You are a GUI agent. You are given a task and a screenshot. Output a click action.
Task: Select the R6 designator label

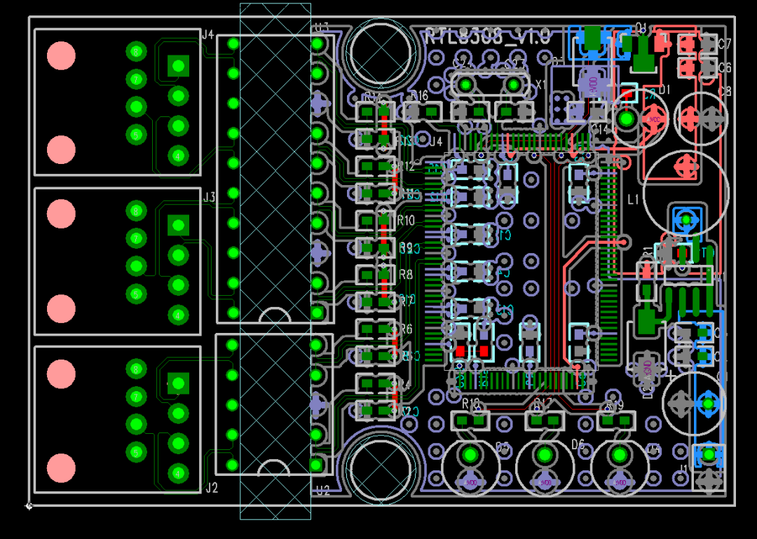click(x=406, y=329)
